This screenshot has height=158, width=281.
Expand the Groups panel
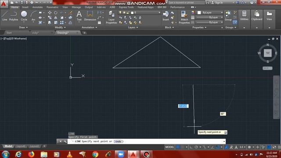(231, 27)
